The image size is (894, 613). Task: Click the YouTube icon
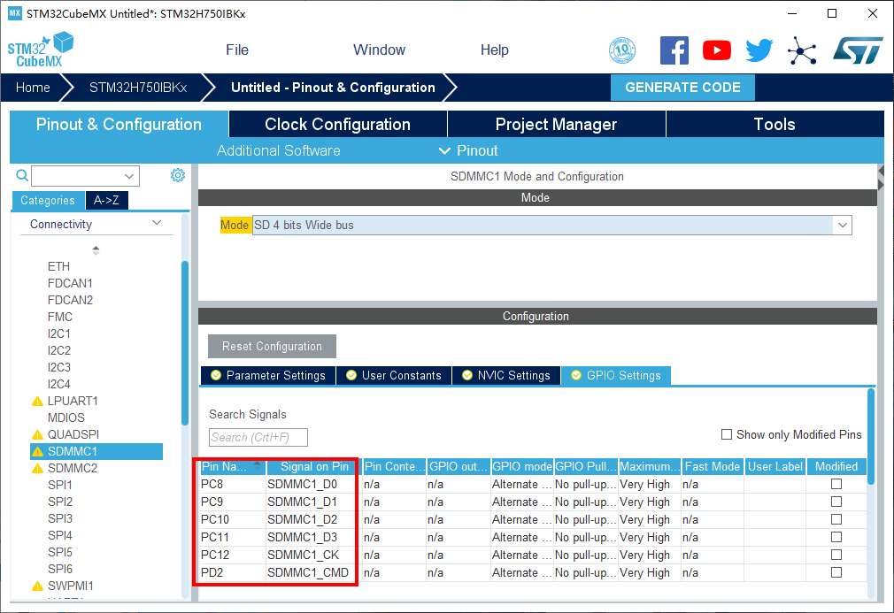717,50
